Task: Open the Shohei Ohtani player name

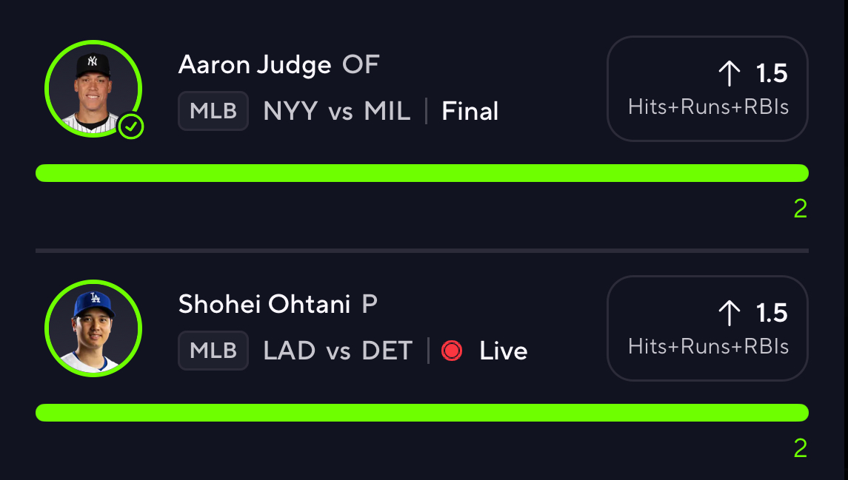Action: click(x=264, y=305)
